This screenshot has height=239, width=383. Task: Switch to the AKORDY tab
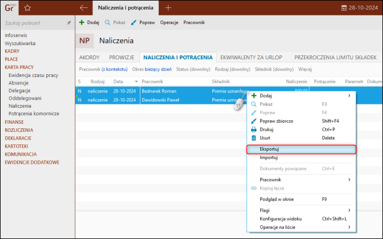click(90, 58)
